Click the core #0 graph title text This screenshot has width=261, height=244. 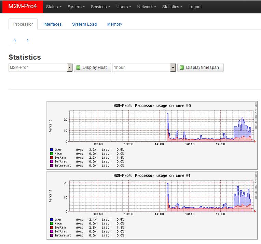(152, 106)
